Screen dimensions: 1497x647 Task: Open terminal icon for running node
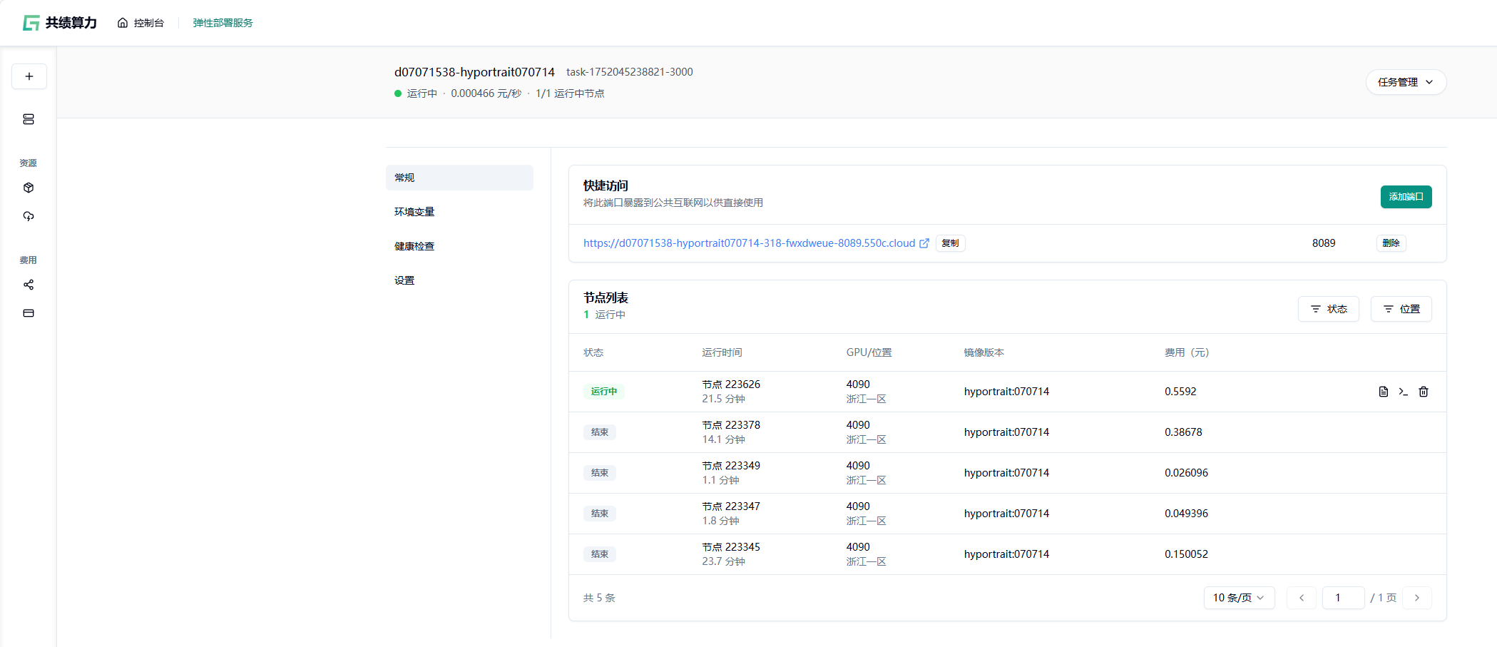coord(1403,392)
